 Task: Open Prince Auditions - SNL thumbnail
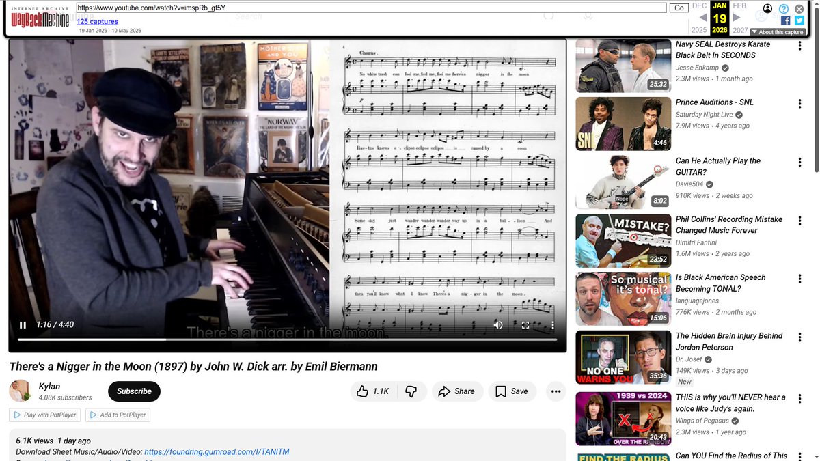point(623,124)
